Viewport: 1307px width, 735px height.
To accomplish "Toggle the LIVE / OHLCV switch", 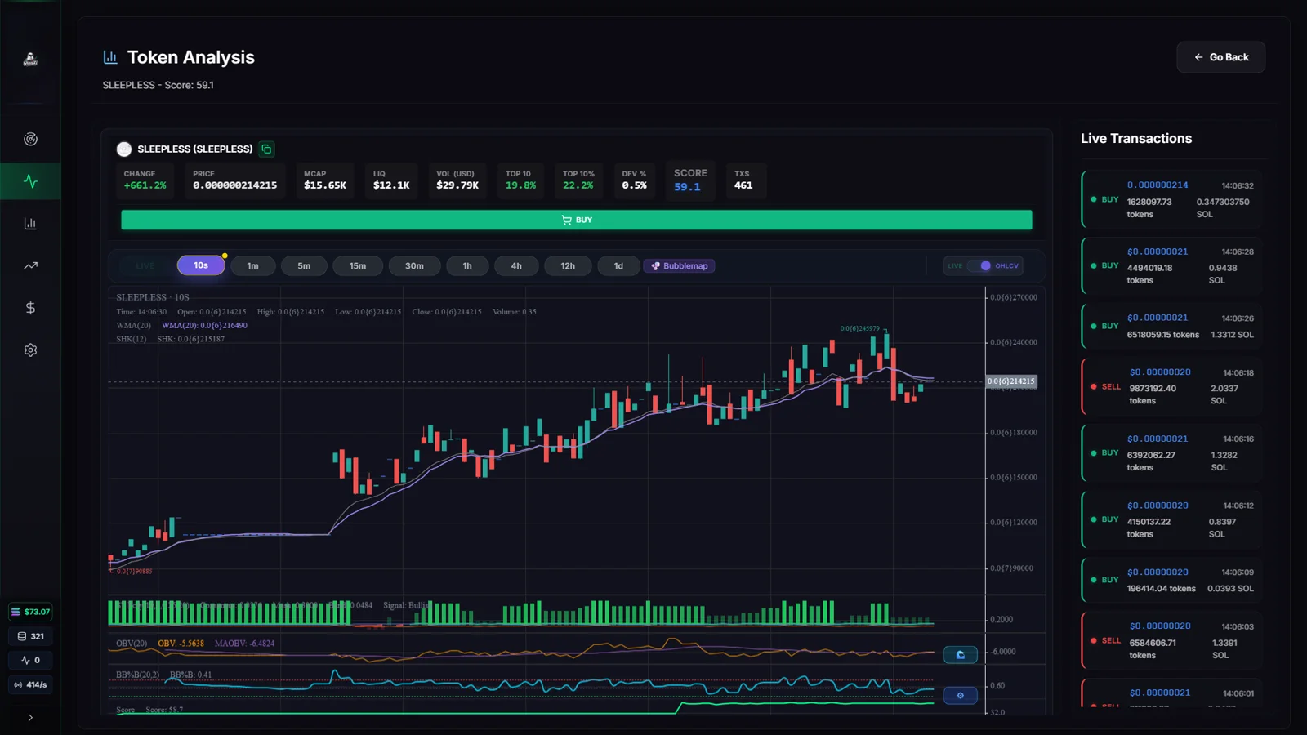I will [x=984, y=265].
